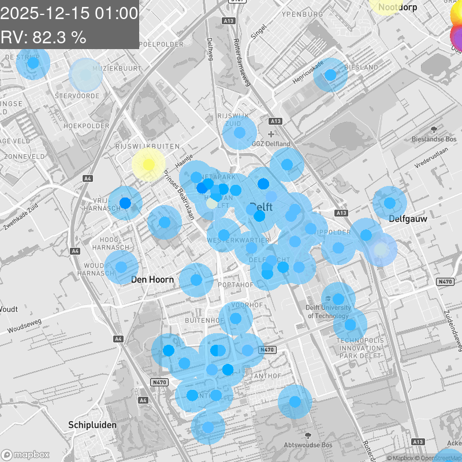This screenshot has height=462, width=462.
Task: Click the RV: 82.3 % humidity readout
Action: (x=44, y=38)
